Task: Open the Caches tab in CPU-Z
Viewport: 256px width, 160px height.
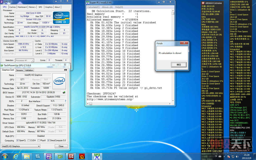Action: pyautogui.click(x=12, y=7)
